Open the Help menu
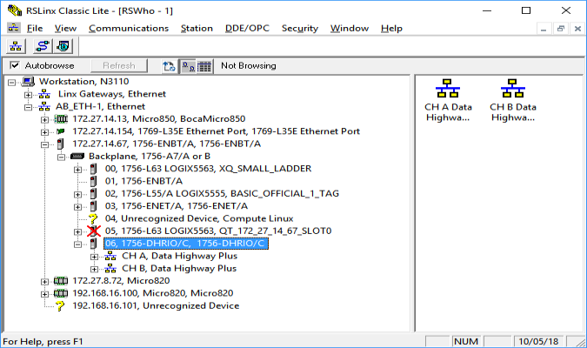587x348 pixels. coord(391,29)
